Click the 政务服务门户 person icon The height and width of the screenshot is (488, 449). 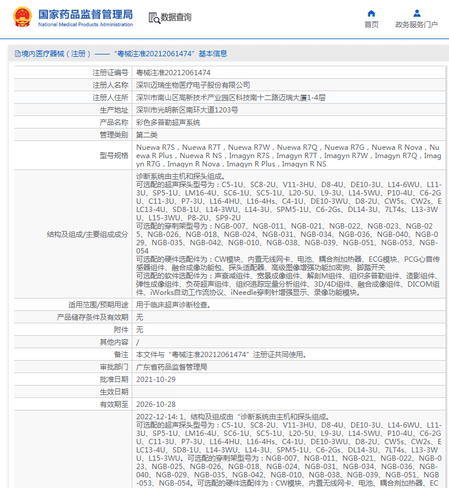coord(416,13)
